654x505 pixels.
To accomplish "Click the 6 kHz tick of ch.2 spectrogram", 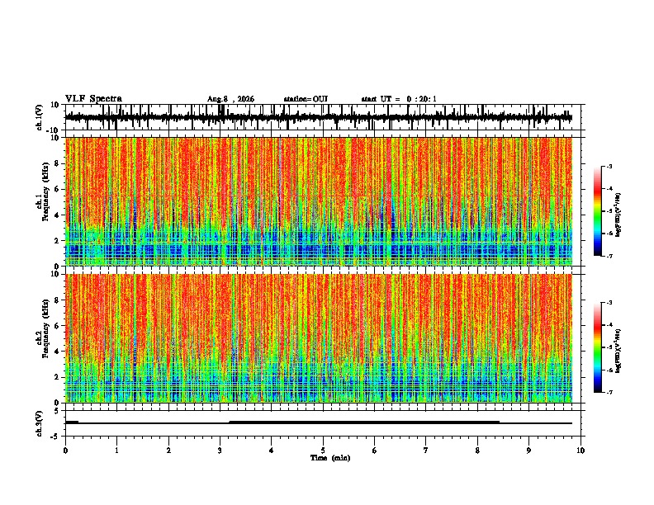I will 57,326.
